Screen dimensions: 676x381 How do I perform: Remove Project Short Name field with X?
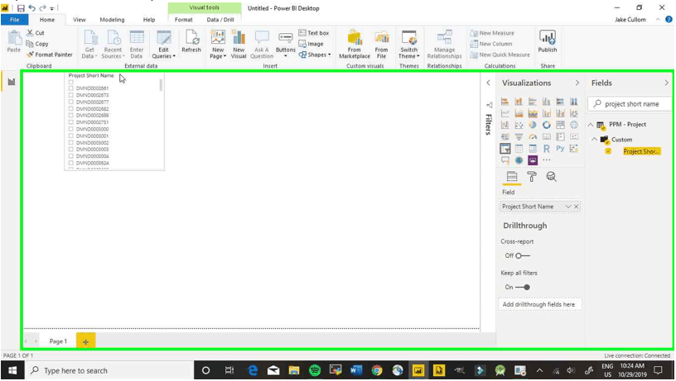click(x=576, y=207)
